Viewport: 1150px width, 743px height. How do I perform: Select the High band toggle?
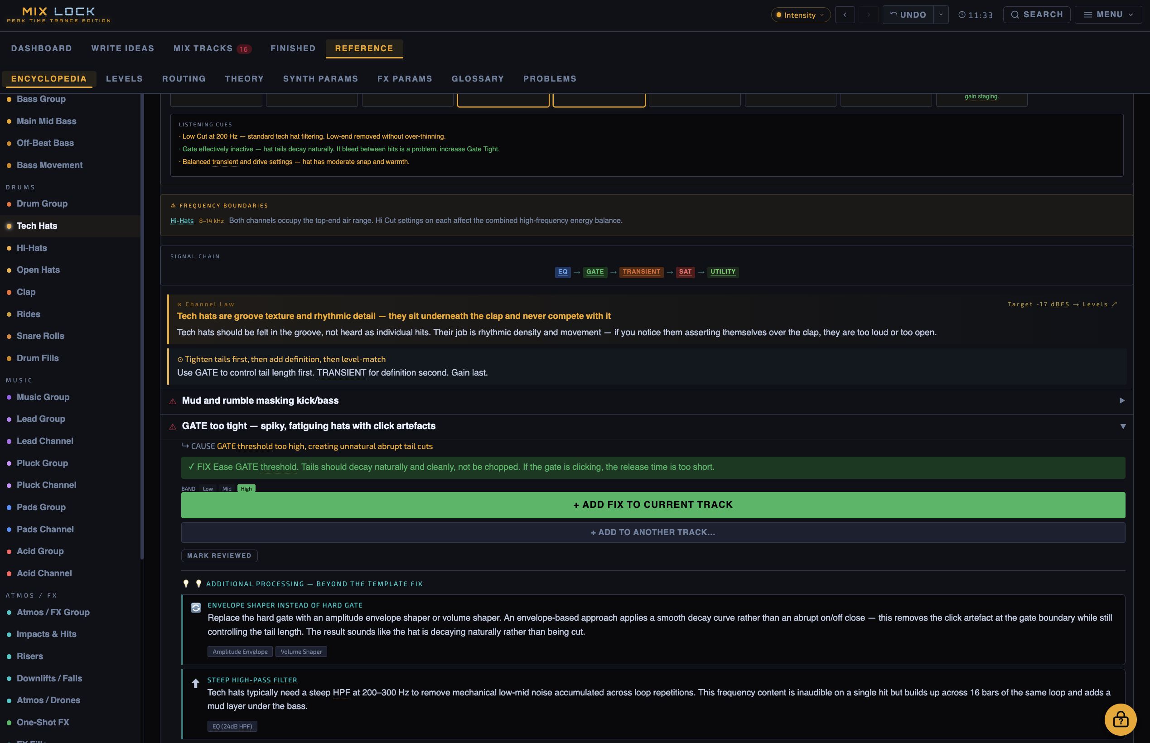click(246, 489)
